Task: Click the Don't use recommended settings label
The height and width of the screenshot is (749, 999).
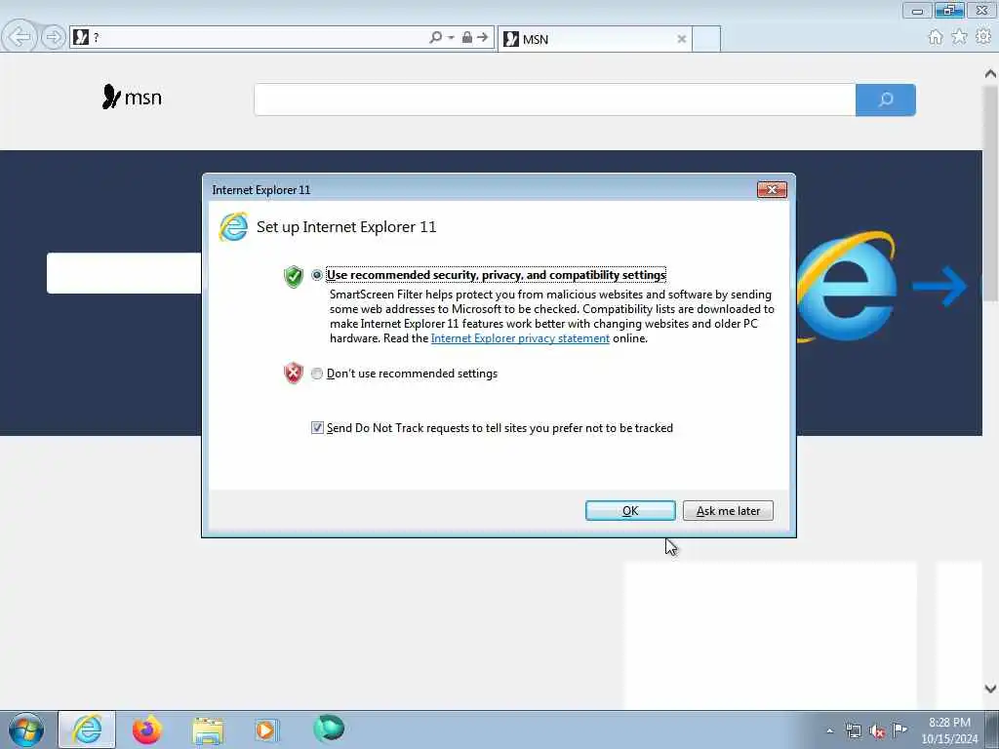Action: (x=412, y=374)
